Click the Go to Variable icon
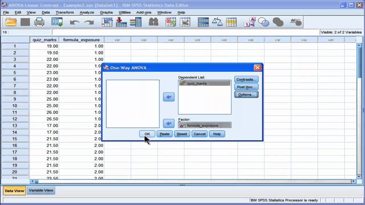The image size is (365, 205). coord(121,22)
